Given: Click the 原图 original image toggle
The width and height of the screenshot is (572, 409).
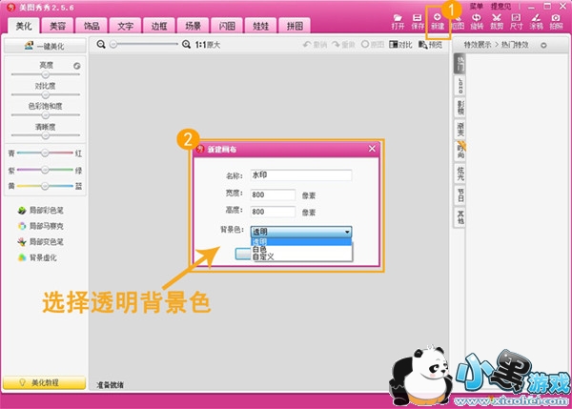Looking at the screenshot, I should [373, 45].
